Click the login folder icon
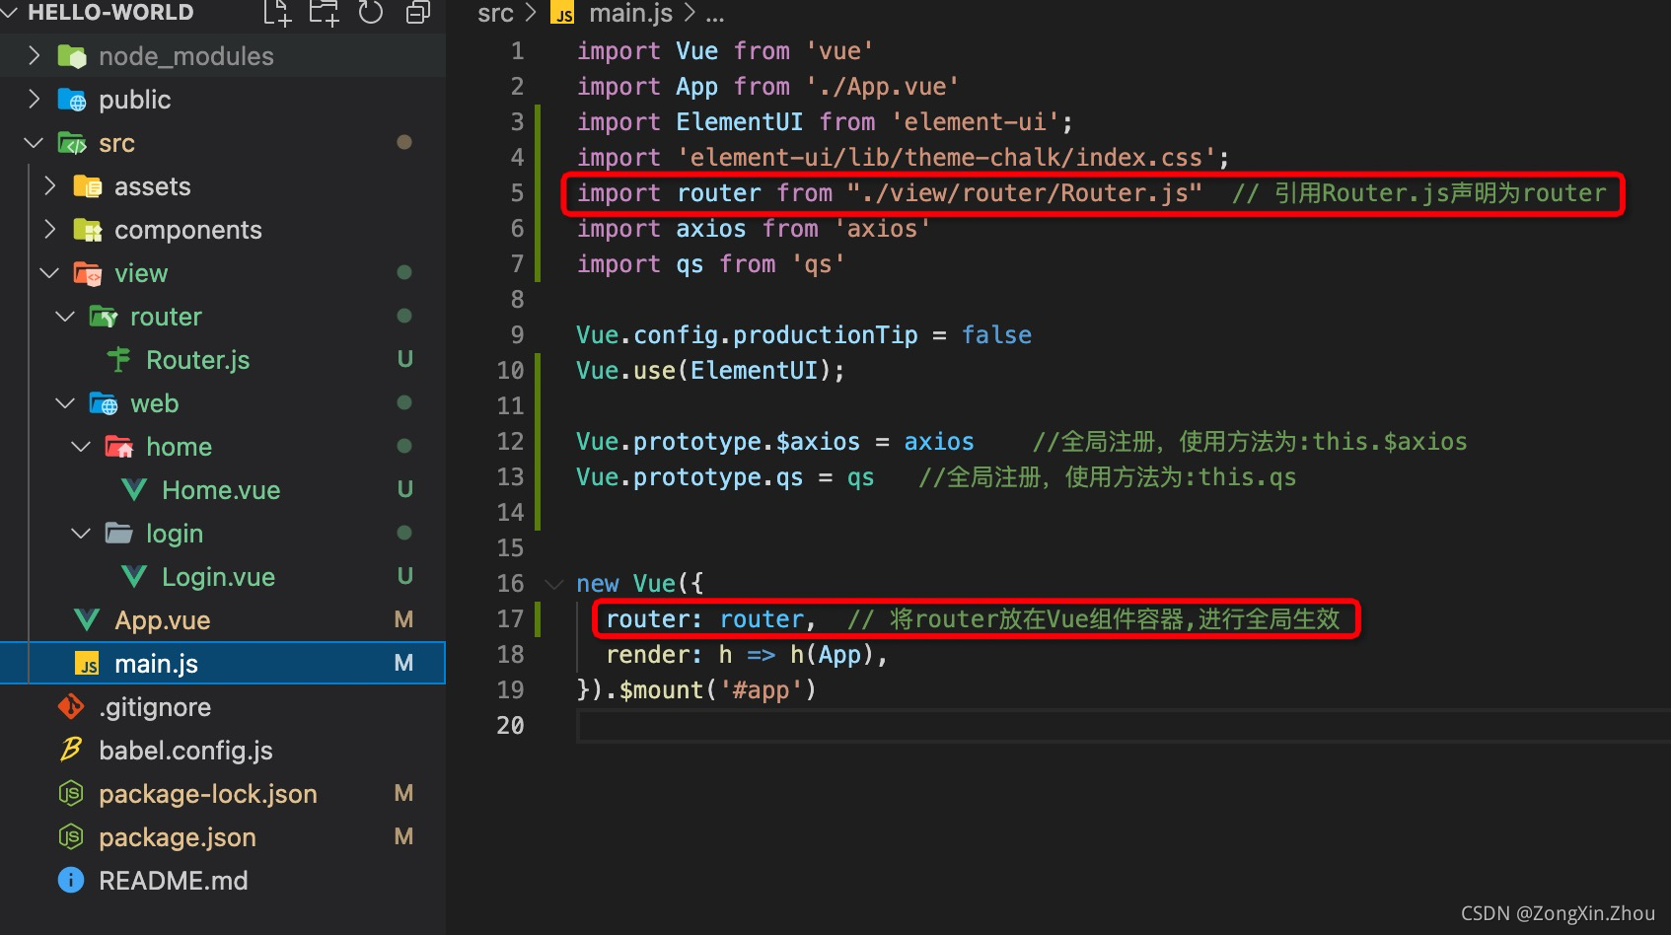 [119, 534]
